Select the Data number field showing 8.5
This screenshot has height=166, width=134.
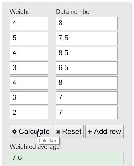87,53
